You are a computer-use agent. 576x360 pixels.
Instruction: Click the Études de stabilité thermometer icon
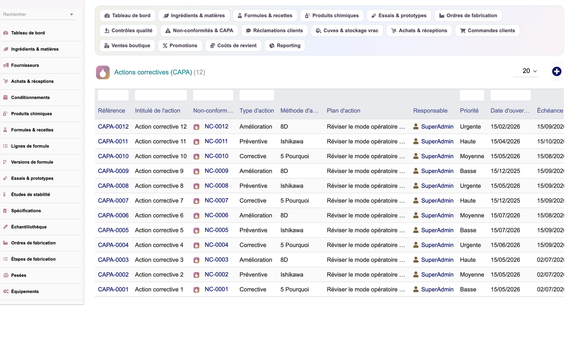(4, 195)
